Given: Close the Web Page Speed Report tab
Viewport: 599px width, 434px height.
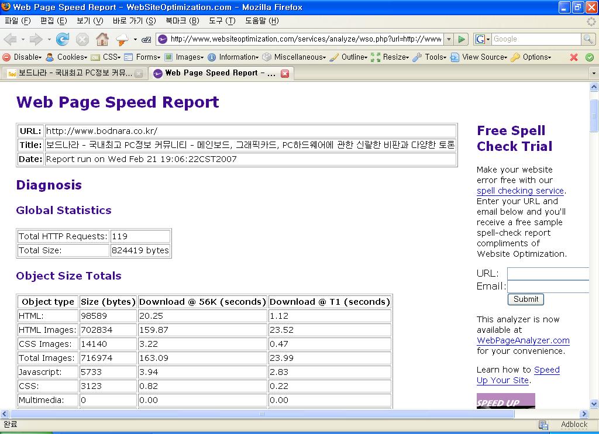Looking at the screenshot, I should (x=285, y=74).
